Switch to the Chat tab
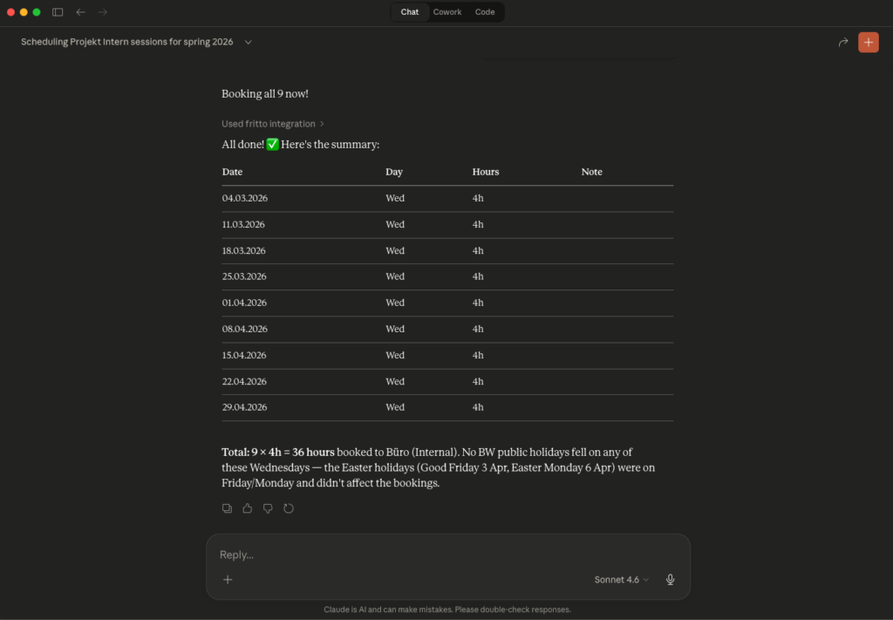893x620 pixels. [x=409, y=12]
